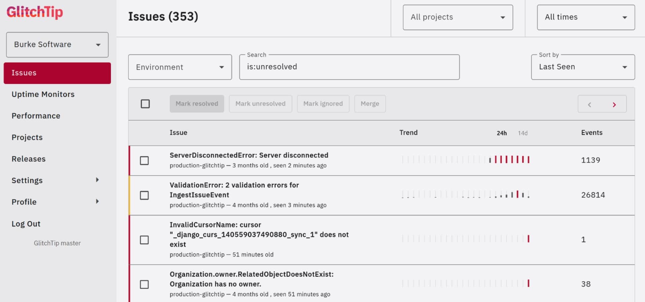Navigate to Performance page

pyautogui.click(x=36, y=116)
